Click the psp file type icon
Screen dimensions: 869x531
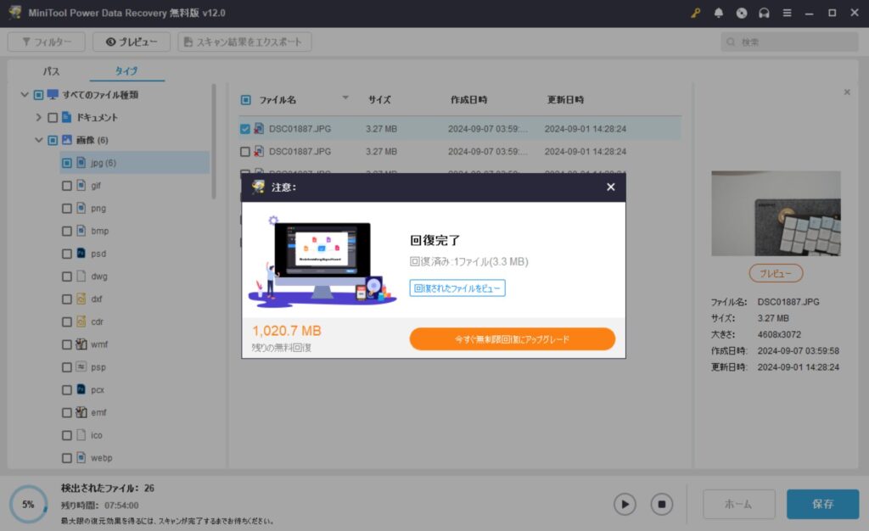point(81,366)
